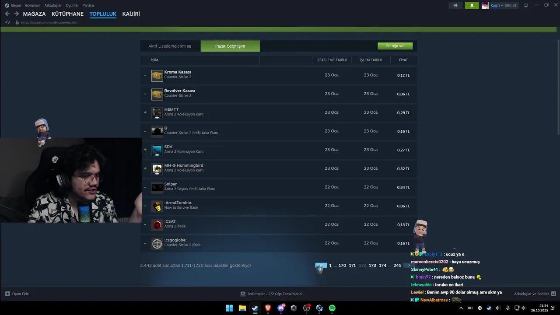The height and width of the screenshot is (315, 560).
Task: Open the HEMTT trading card icon
Action: point(157,113)
